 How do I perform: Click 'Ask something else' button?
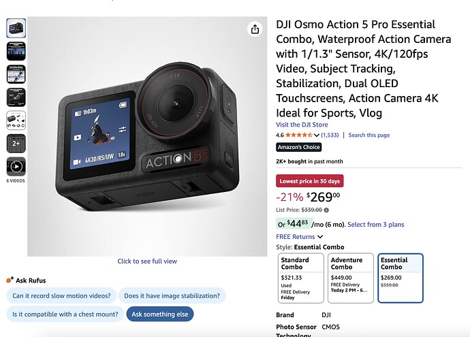coord(160,314)
